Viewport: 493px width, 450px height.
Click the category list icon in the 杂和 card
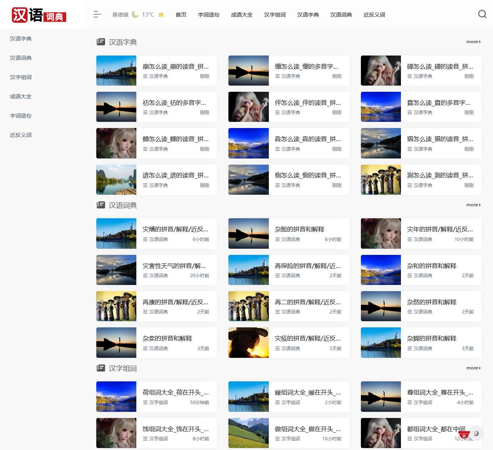pyautogui.click(x=410, y=276)
